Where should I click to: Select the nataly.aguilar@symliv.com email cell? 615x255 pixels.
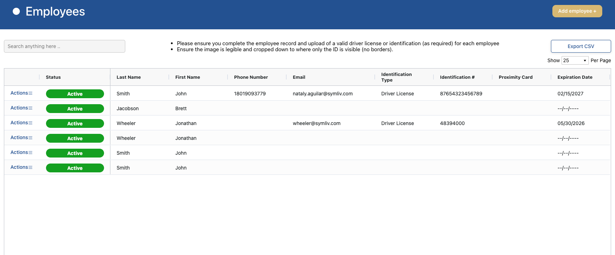322,94
